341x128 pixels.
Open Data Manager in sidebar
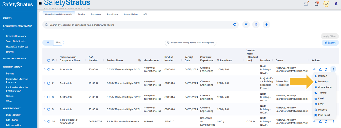tap(13, 115)
